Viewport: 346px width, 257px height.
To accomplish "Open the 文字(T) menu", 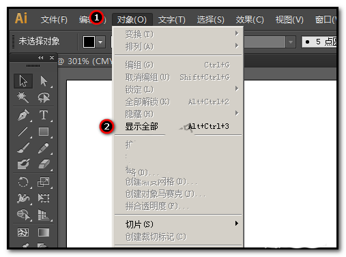I will click(172, 20).
